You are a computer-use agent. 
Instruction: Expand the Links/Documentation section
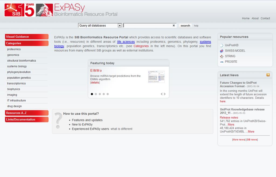coord(27,119)
